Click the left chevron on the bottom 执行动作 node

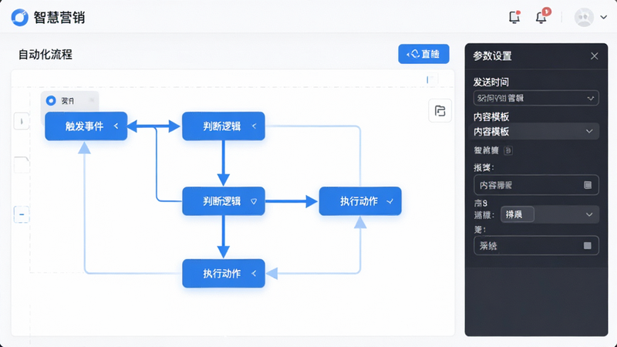pyautogui.click(x=254, y=274)
